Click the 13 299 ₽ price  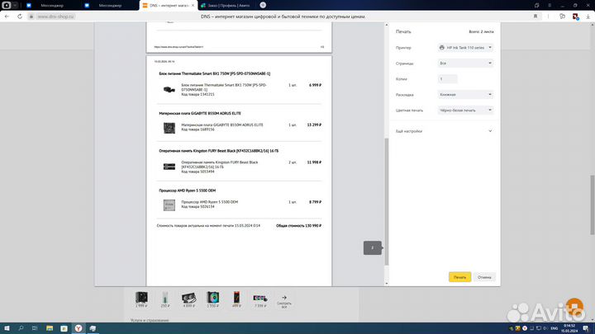coord(314,125)
